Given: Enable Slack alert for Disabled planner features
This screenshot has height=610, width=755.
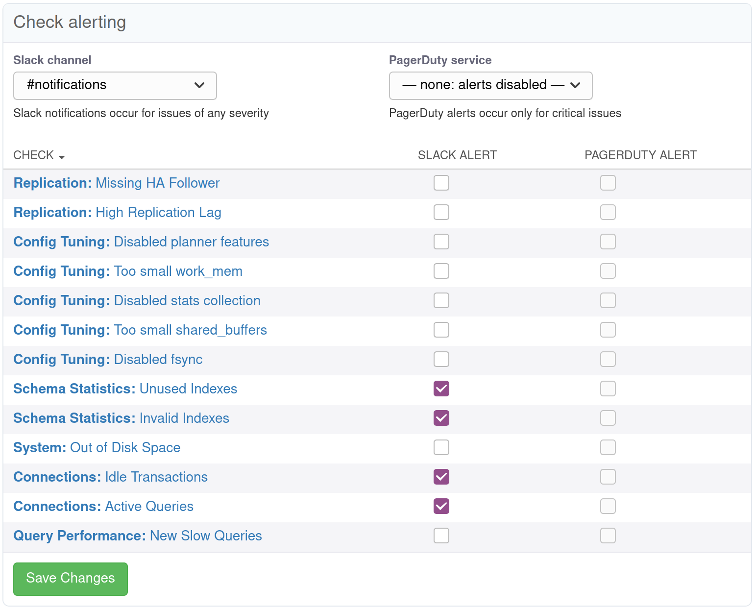Looking at the screenshot, I should 441,242.
